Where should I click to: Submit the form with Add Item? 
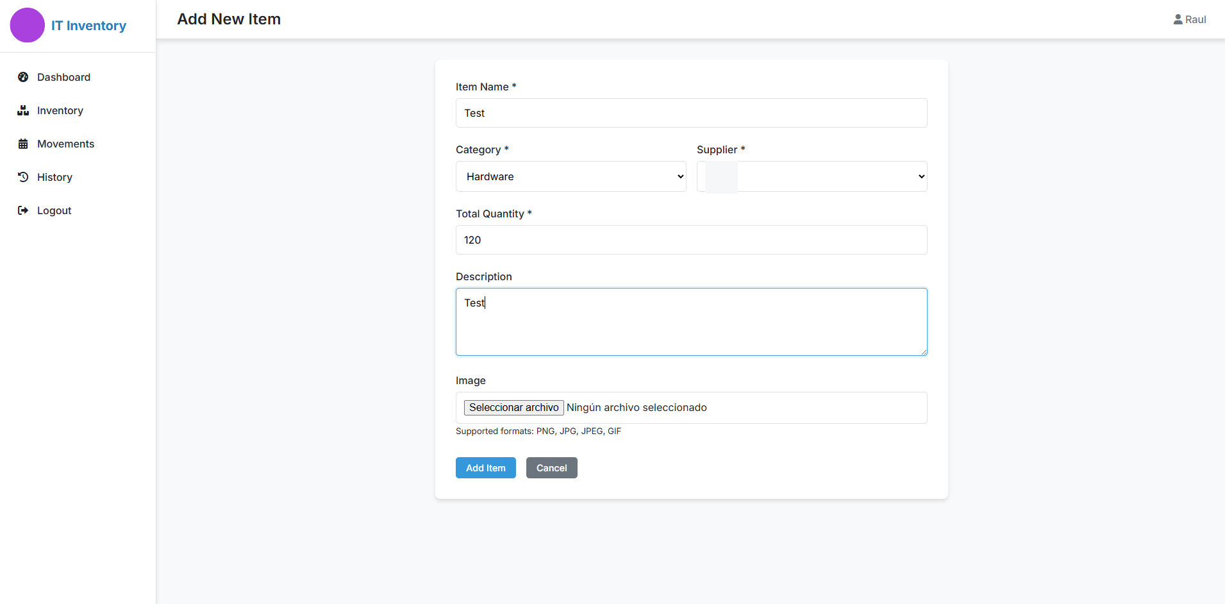[486, 468]
